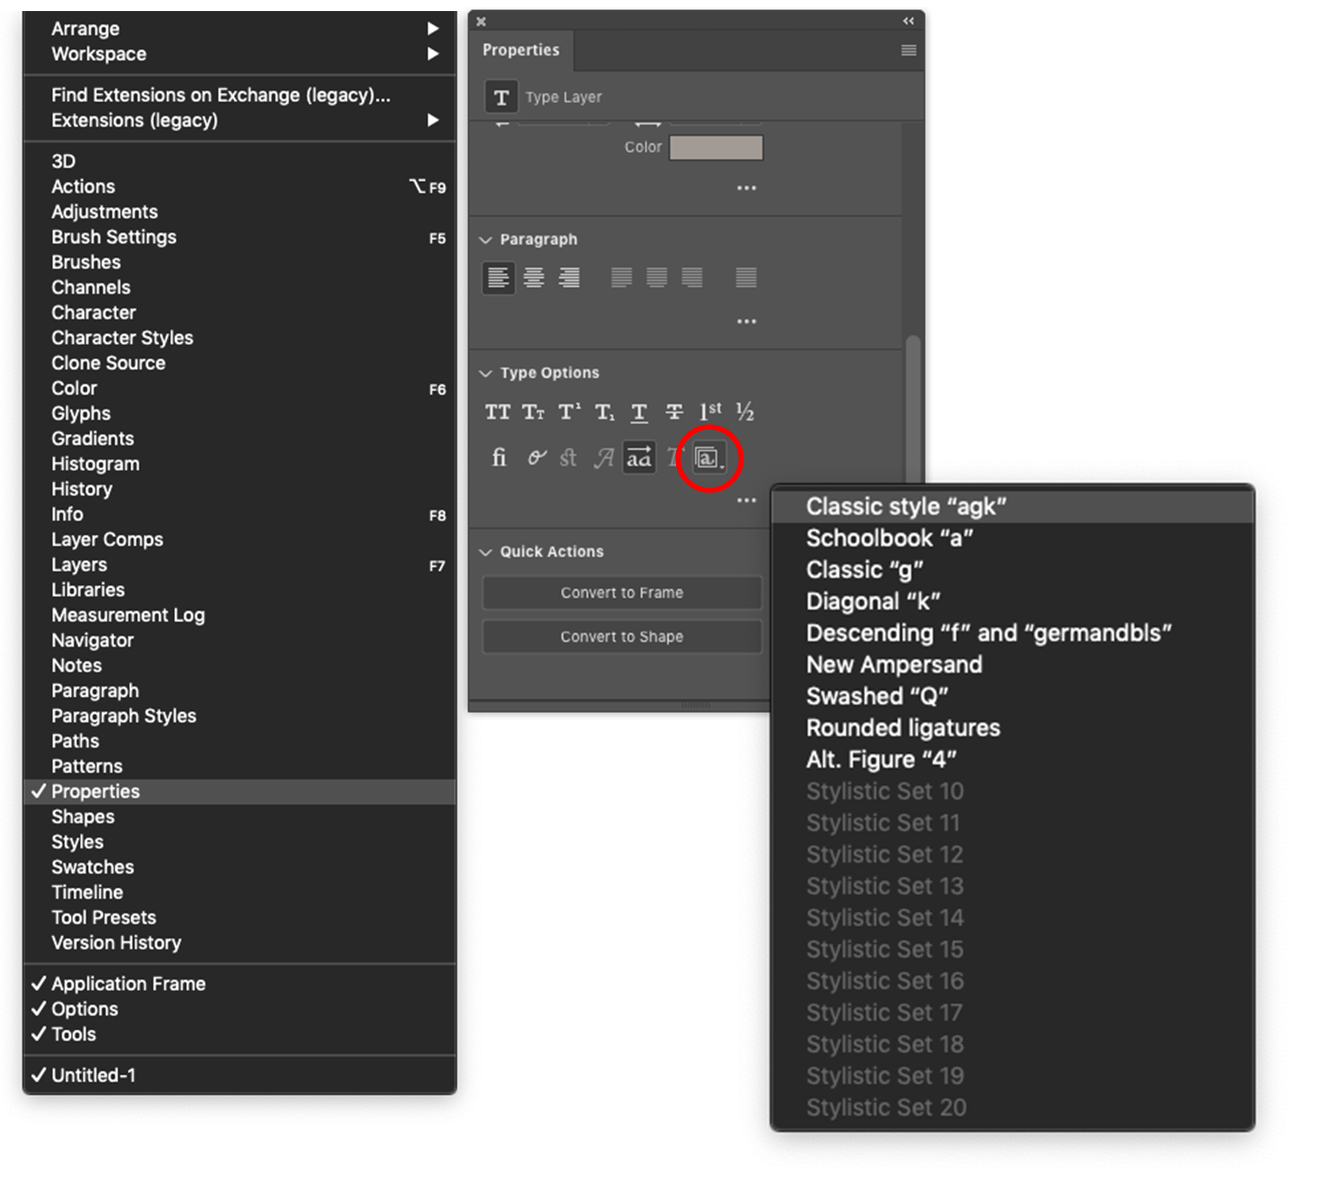Click the All Caps TT icon
Screen dimensions: 1334x1197
pos(497,413)
